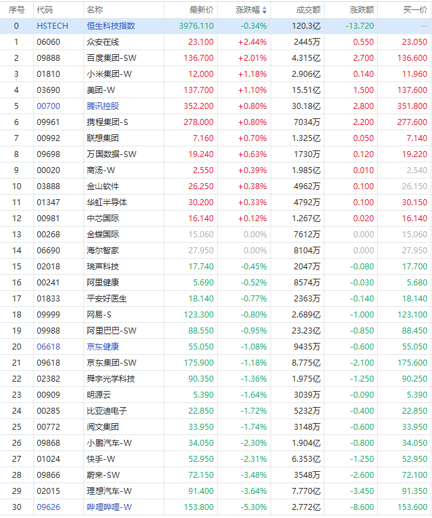Screen dimensions: 432x518
Task: Select 网易-S row name
Action: click(99, 315)
